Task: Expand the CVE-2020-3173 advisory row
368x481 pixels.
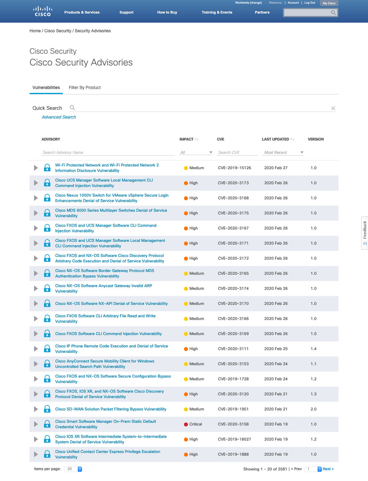Action: [36, 183]
